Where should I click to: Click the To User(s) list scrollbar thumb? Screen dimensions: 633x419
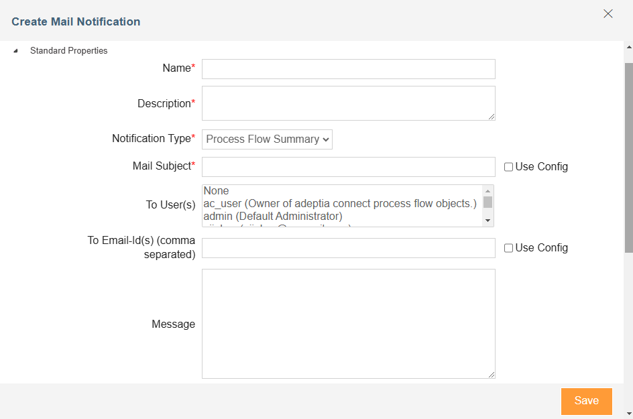pos(487,202)
